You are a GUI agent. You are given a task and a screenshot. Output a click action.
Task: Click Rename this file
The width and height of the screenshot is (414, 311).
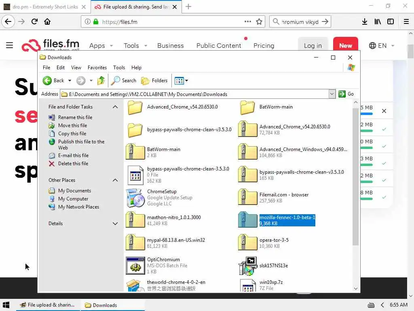[75, 117]
